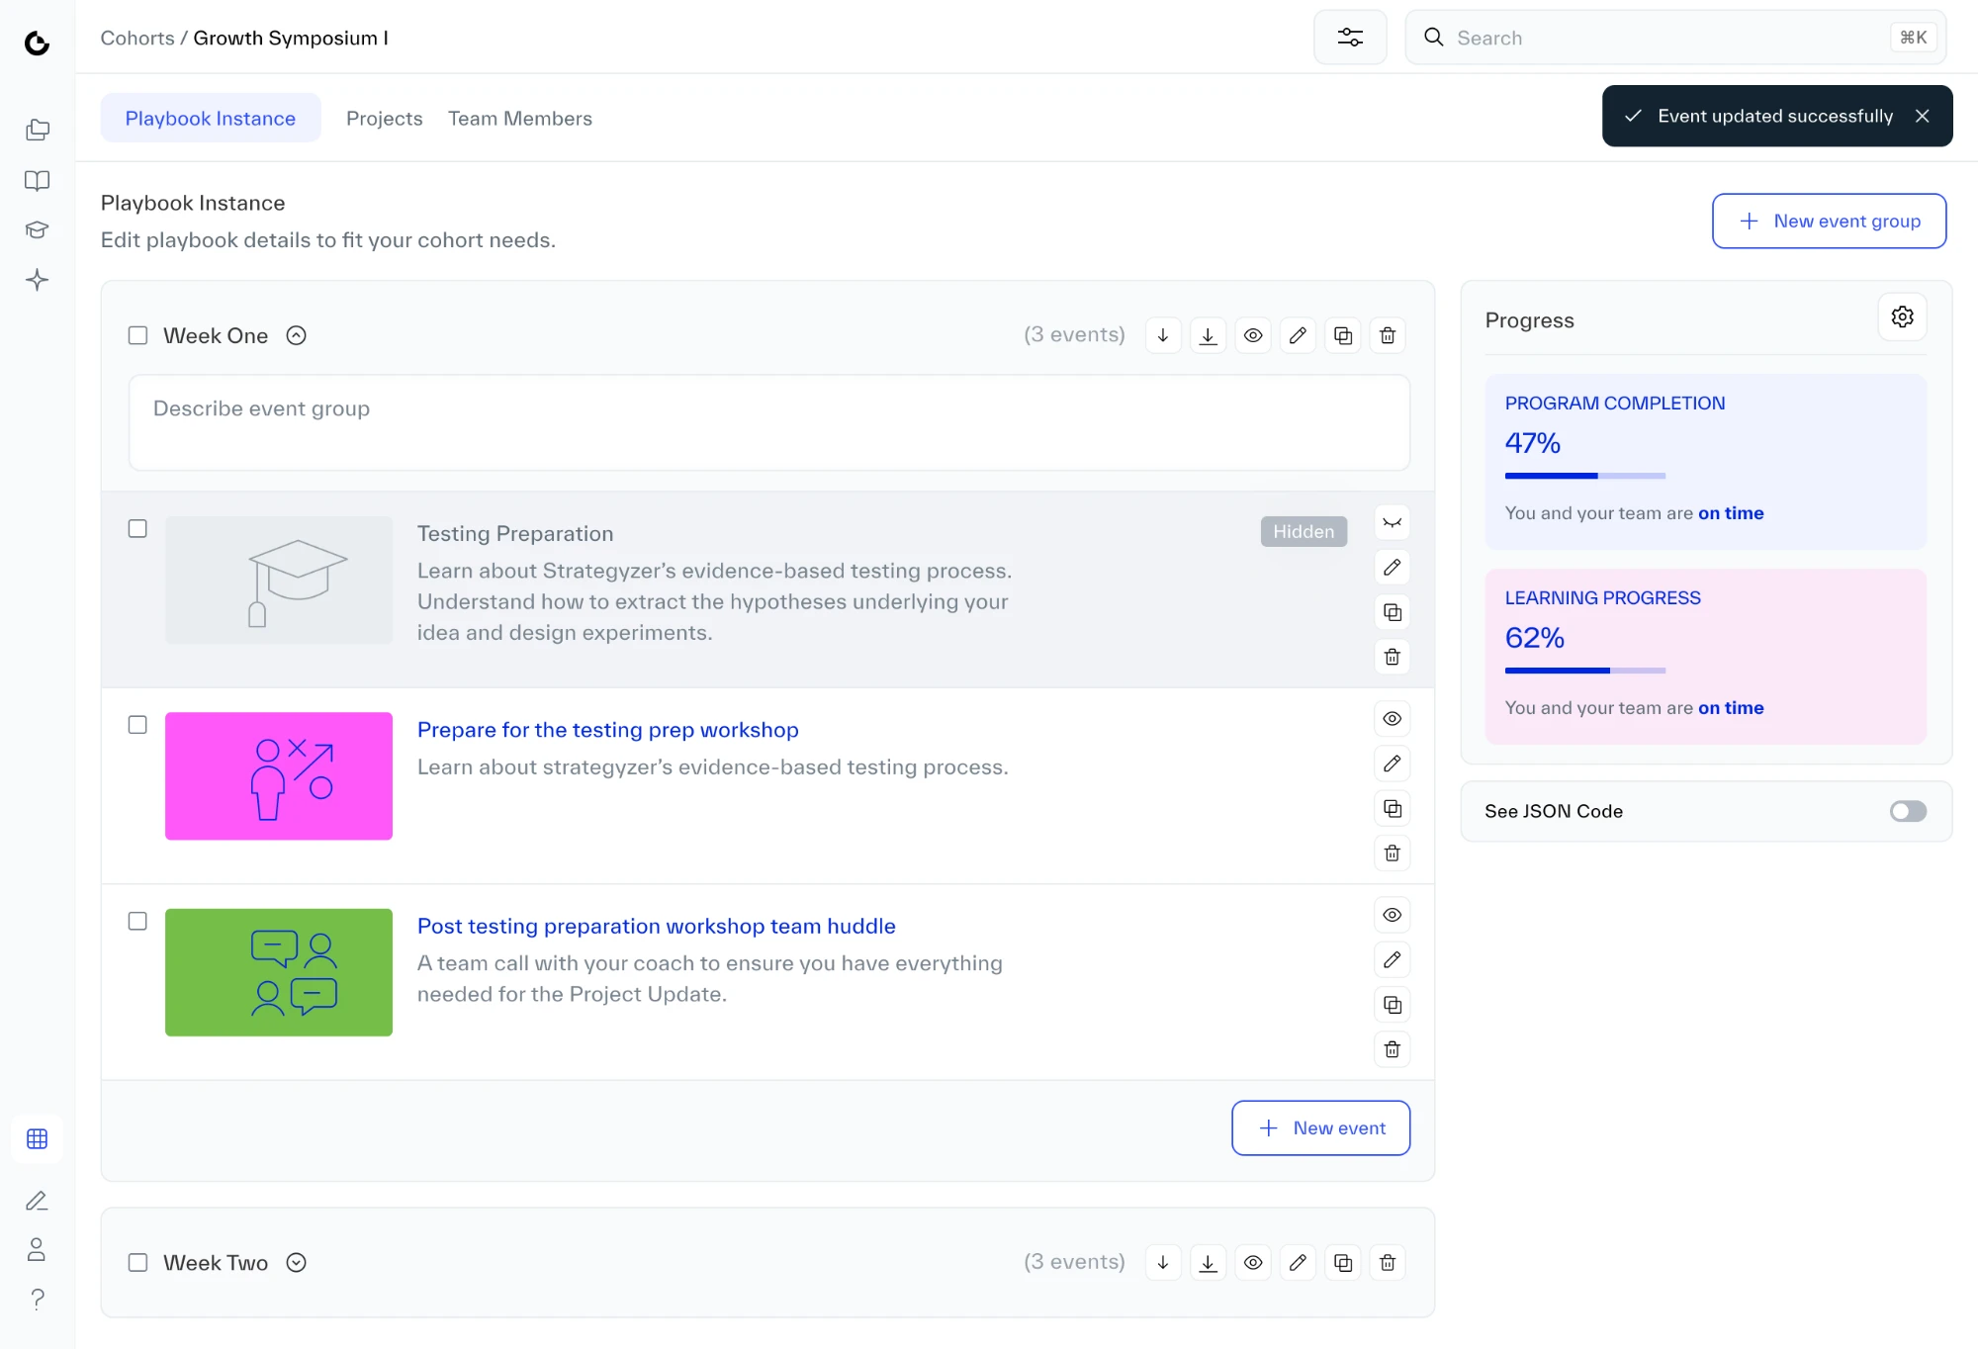Toggle visibility of Week One group

(x=1253, y=335)
